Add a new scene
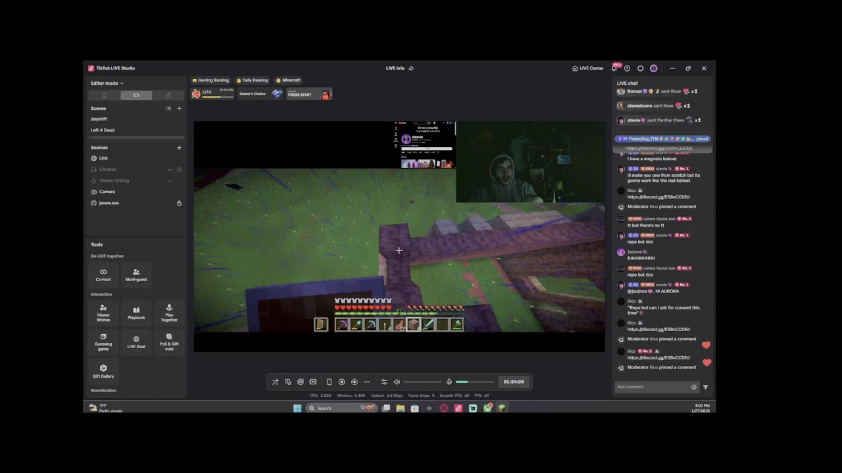Screen dimensions: 842x473 point(179,108)
